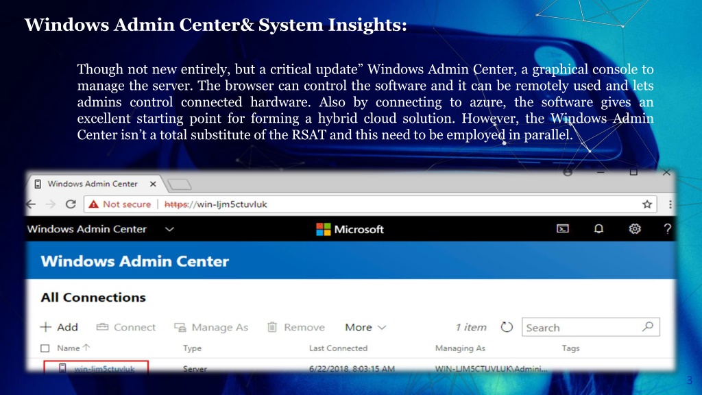Open the browser user profile icon
The height and width of the screenshot is (395, 702).
567,172
